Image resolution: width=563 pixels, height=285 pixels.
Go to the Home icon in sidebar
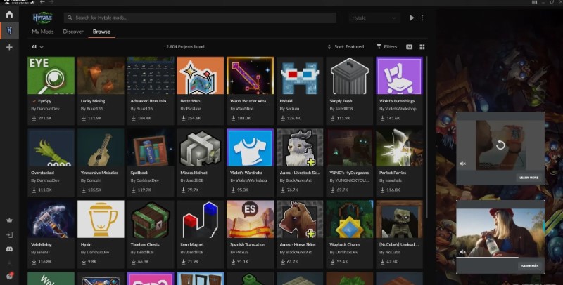(9, 14)
